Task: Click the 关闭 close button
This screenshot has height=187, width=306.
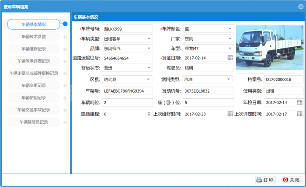Action: 292,180
